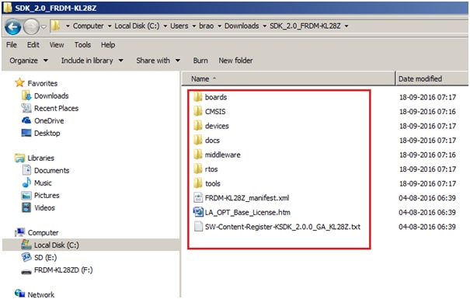Open the Tools menu
Screen dimensions: 470x299
[82, 45]
